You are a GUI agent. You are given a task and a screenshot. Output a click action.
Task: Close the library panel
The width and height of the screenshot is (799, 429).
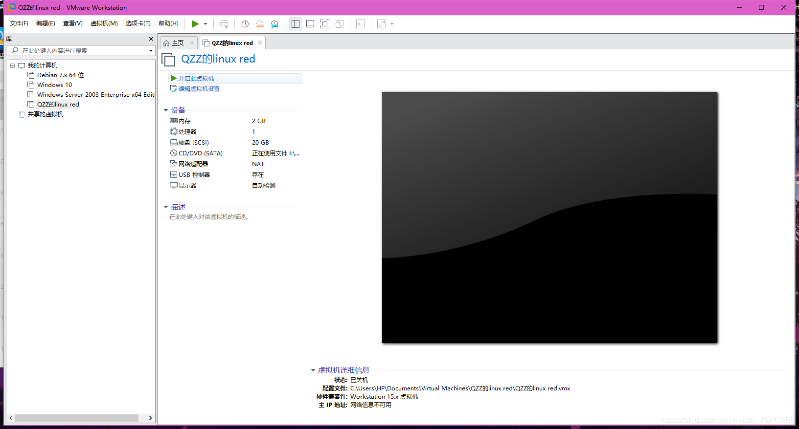[151, 39]
